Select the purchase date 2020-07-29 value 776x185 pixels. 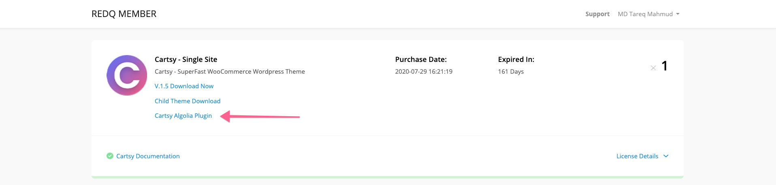click(x=424, y=72)
